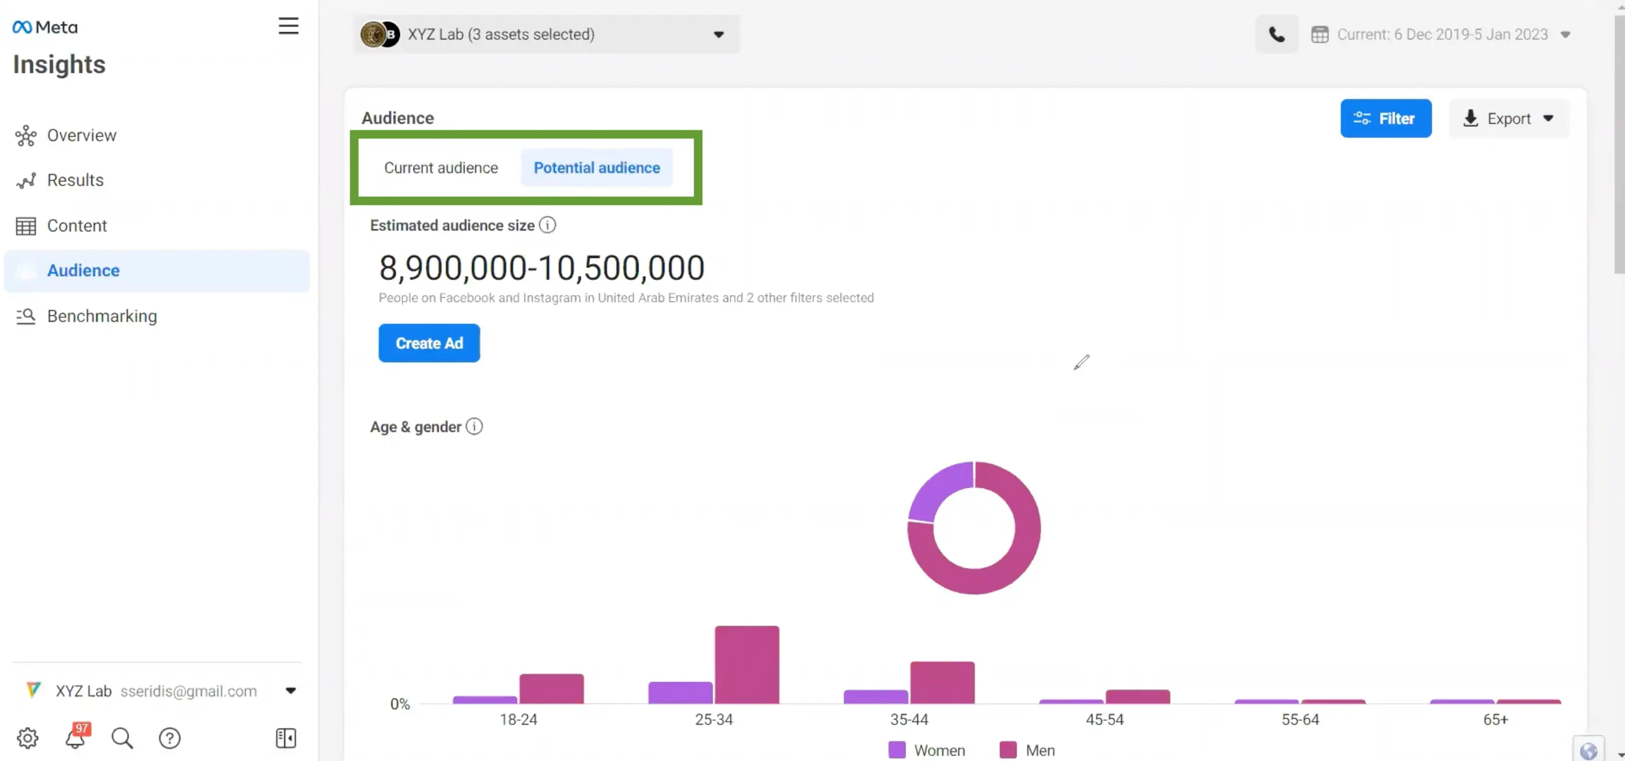Switch to the Potential audience tab
The image size is (1625, 761).
597,168
